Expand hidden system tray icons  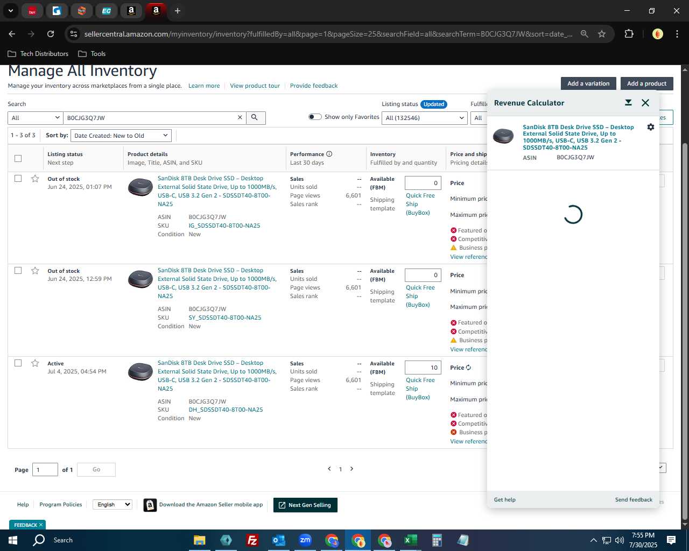[593, 540]
